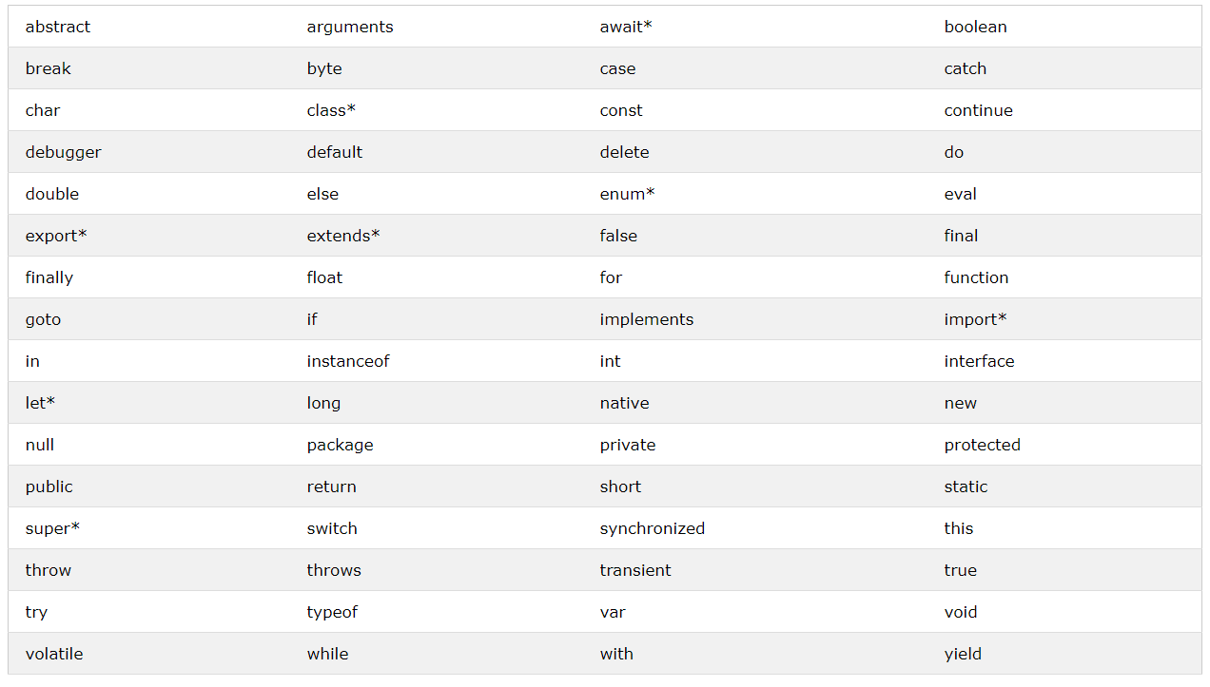The image size is (1210, 687).
Task: Select the "extends*" keyword
Action: click(343, 236)
